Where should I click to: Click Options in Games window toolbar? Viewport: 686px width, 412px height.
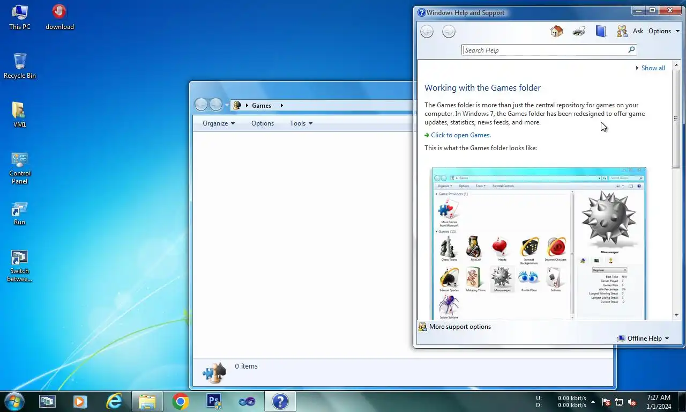coord(263,123)
